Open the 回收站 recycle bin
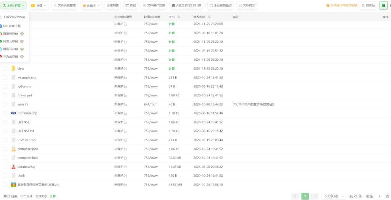391x200 pixels. click(x=368, y=6)
